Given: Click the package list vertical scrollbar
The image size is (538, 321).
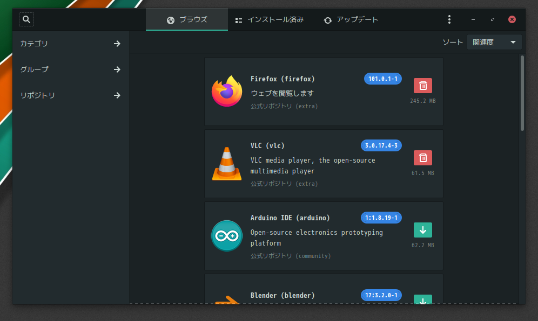Looking at the screenshot, I should pyautogui.click(x=522, y=93).
